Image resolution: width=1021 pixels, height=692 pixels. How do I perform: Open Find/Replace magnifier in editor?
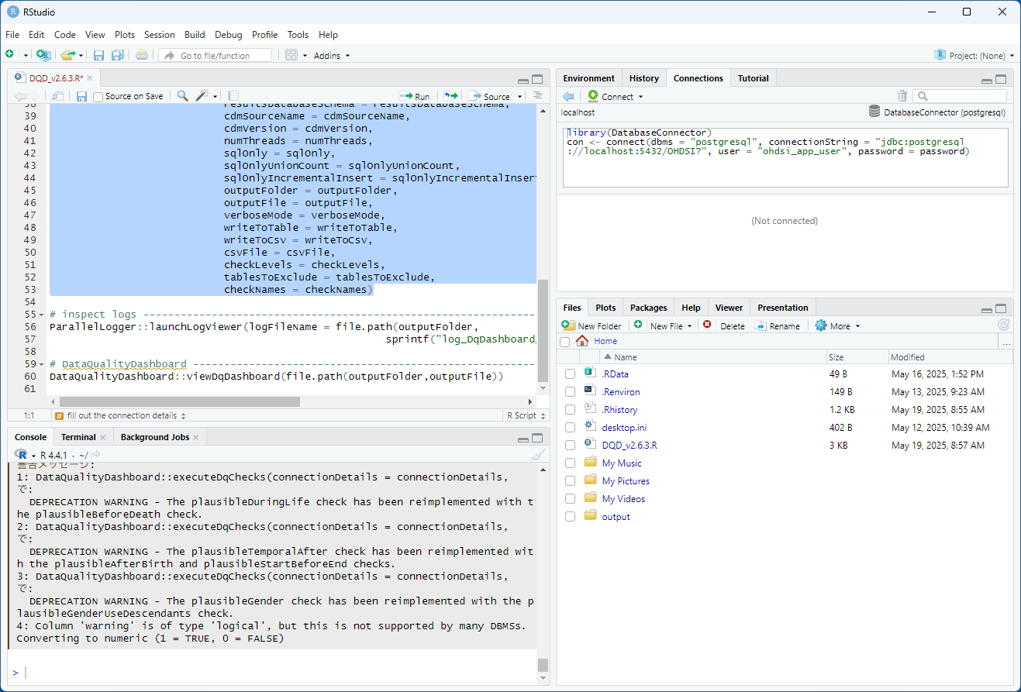(183, 96)
